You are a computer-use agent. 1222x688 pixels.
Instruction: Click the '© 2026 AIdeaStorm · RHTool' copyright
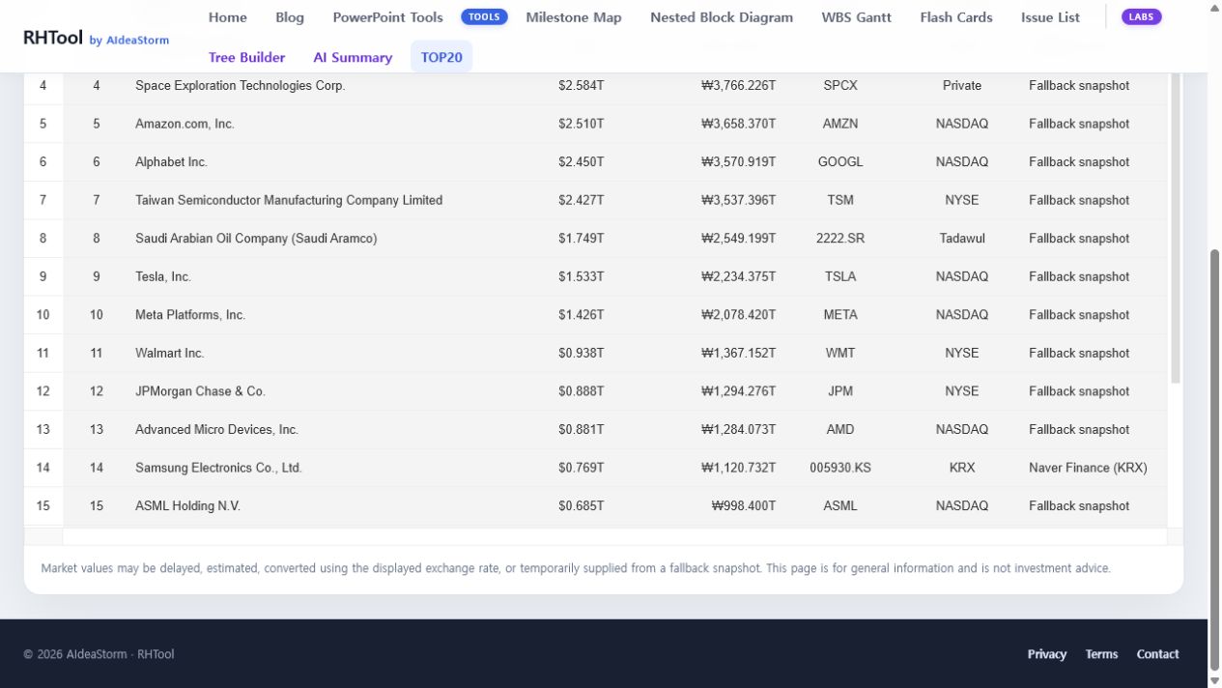99,654
